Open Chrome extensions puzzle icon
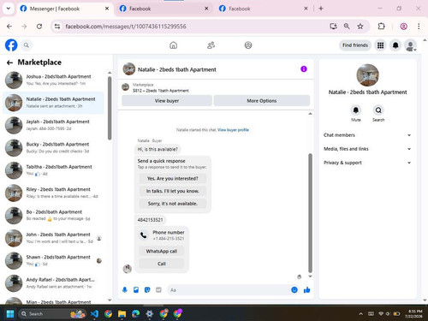Image resolution: width=428 pixels, height=321 pixels. [381, 27]
